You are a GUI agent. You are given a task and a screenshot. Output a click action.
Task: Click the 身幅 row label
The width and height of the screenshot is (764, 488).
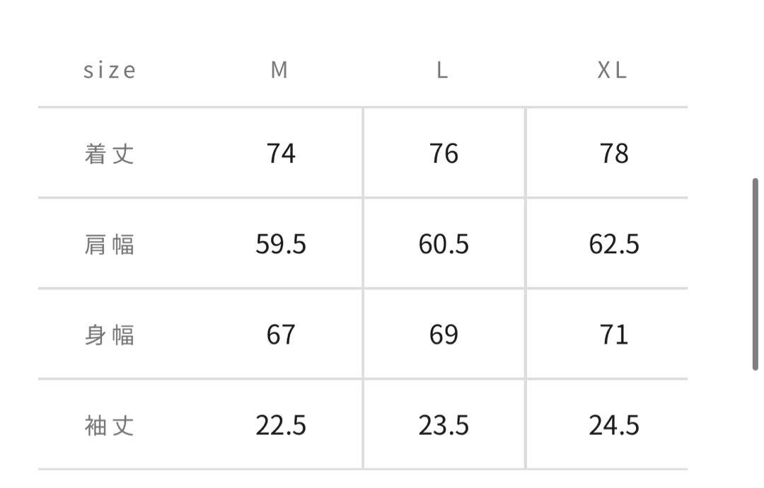pyautogui.click(x=109, y=335)
